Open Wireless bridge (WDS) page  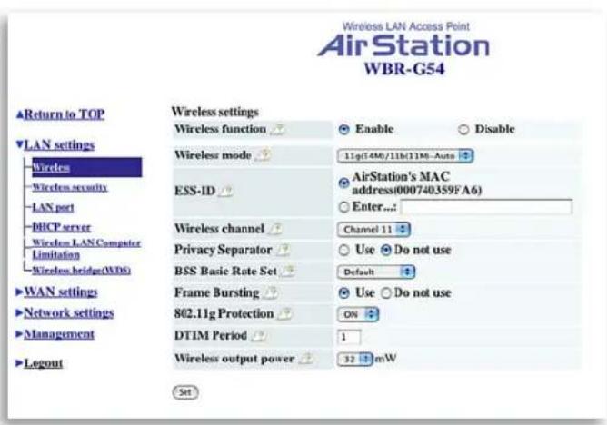(81, 270)
